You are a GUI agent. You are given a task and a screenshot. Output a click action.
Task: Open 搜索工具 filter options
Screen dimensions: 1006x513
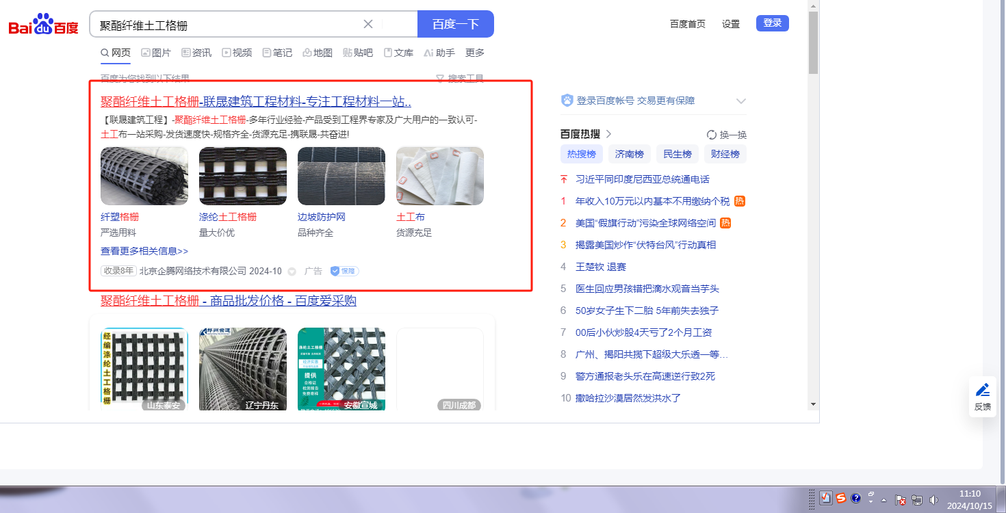pyautogui.click(x=460, y=79)
